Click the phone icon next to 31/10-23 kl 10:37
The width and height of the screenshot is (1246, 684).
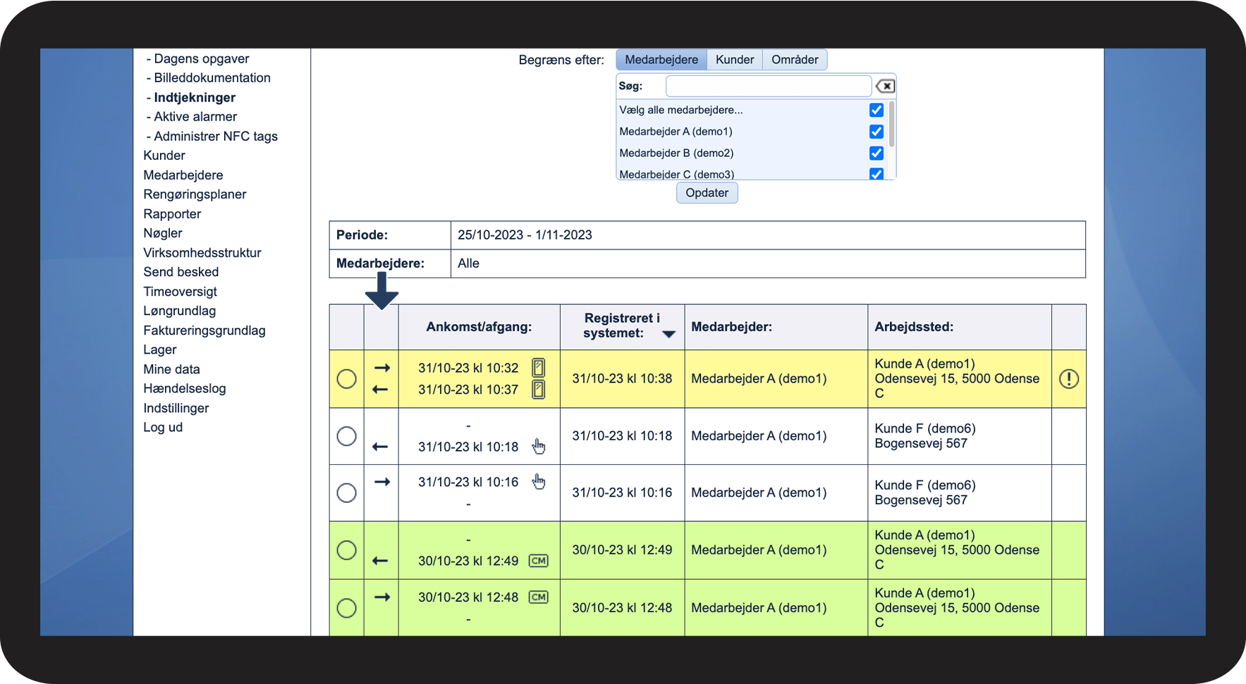pos(538,390)
